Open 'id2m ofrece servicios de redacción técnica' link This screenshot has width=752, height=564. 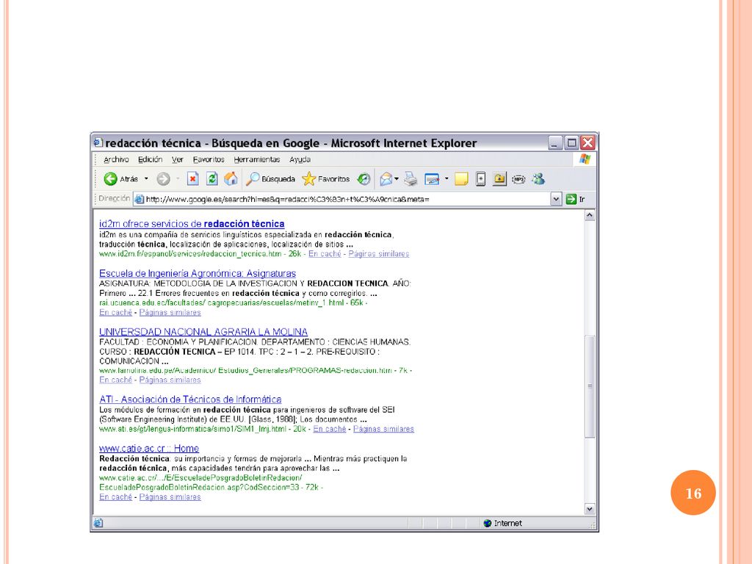tap(192, 223)
